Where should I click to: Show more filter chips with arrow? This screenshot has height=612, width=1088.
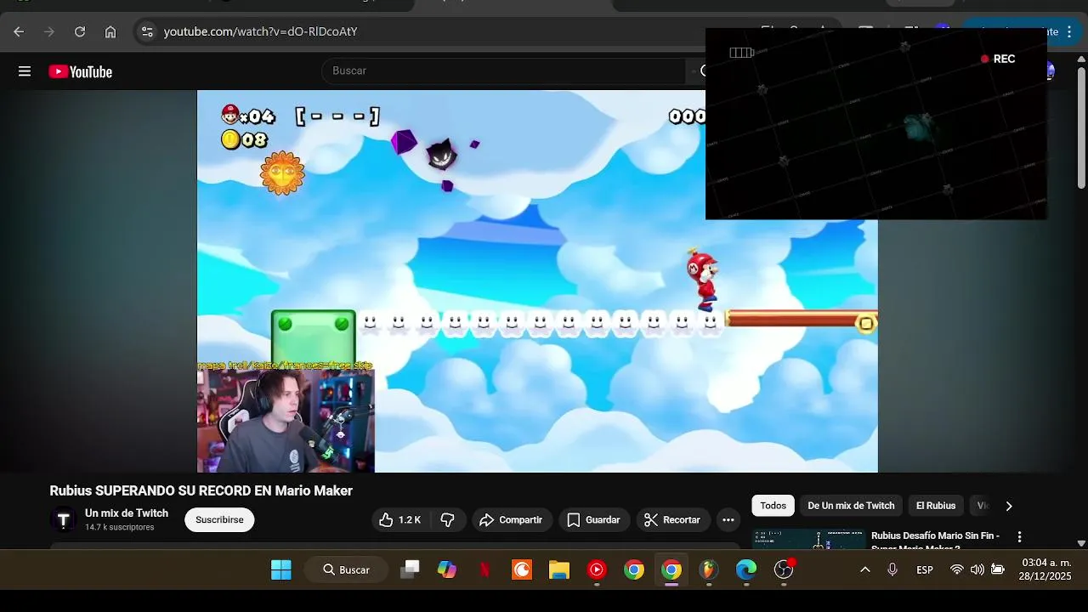[x=1009, y=506]
